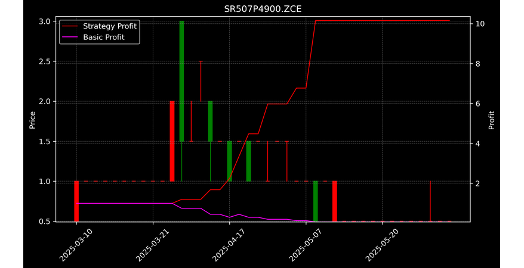Click the 1.0 price tick value
Image resolution: width=524 pixels, height=268 pixels.
pos(45,181)
